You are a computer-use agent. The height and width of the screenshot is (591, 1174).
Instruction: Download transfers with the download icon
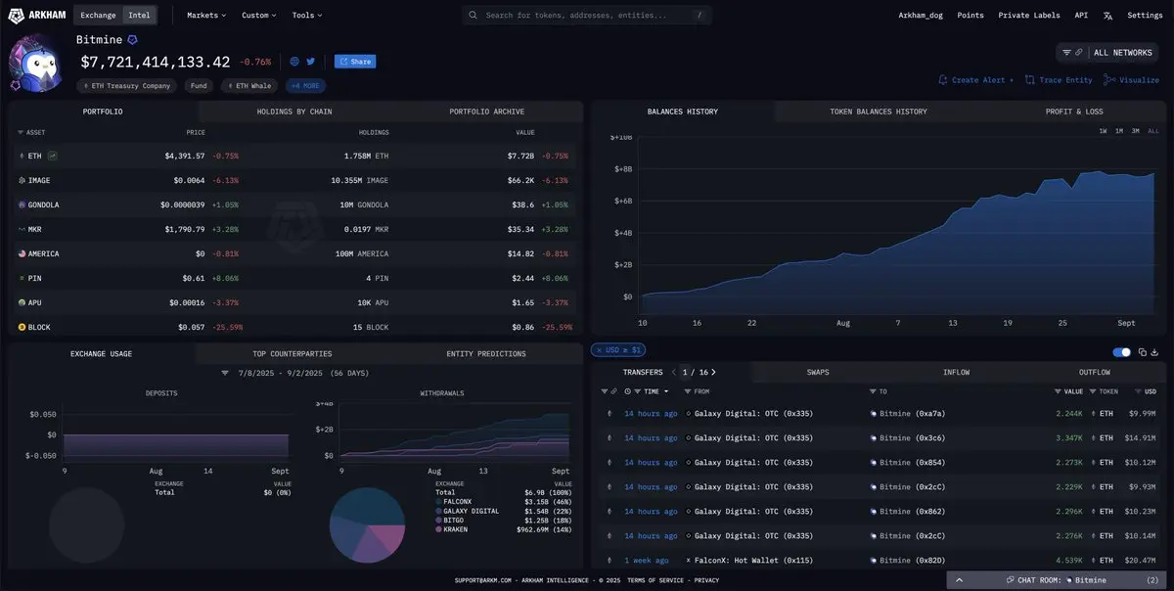pyautogui.click(x=1155, y=352)
